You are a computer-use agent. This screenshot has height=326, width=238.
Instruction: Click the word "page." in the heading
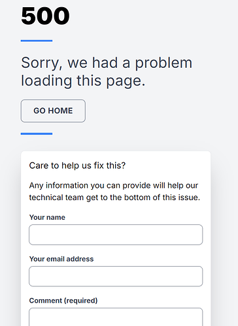tap(126, 81)
